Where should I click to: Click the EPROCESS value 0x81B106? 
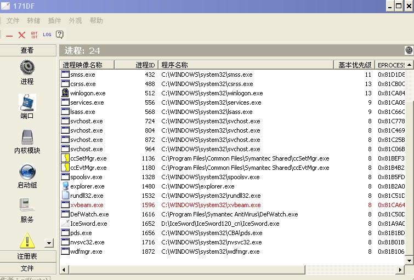(391, 252)
